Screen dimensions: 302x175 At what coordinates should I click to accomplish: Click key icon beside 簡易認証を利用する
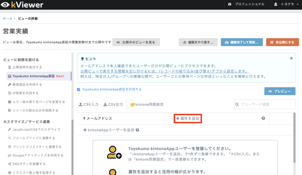(9, 84)
